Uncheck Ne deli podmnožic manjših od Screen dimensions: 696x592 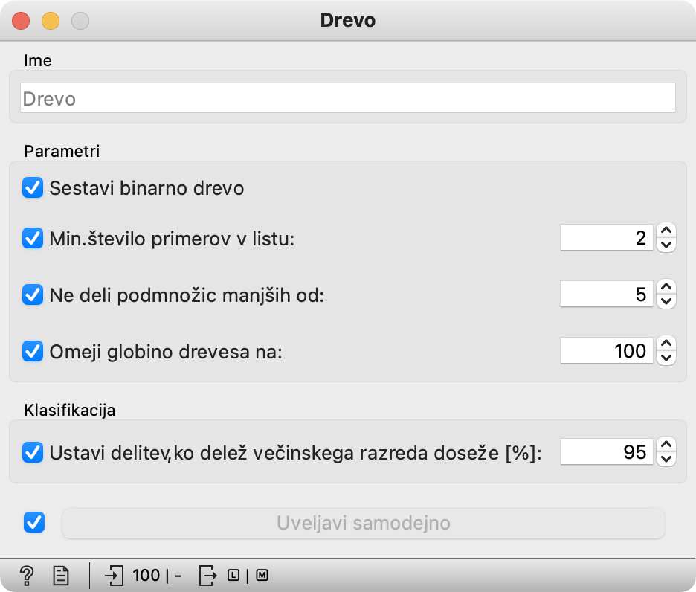coord(33,295)
